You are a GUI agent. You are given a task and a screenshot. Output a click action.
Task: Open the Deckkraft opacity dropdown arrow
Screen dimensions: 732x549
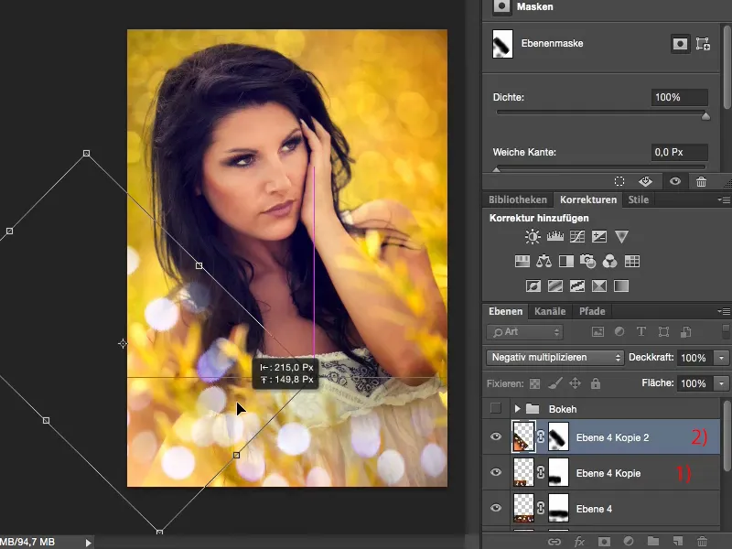(x=723, y=358)
